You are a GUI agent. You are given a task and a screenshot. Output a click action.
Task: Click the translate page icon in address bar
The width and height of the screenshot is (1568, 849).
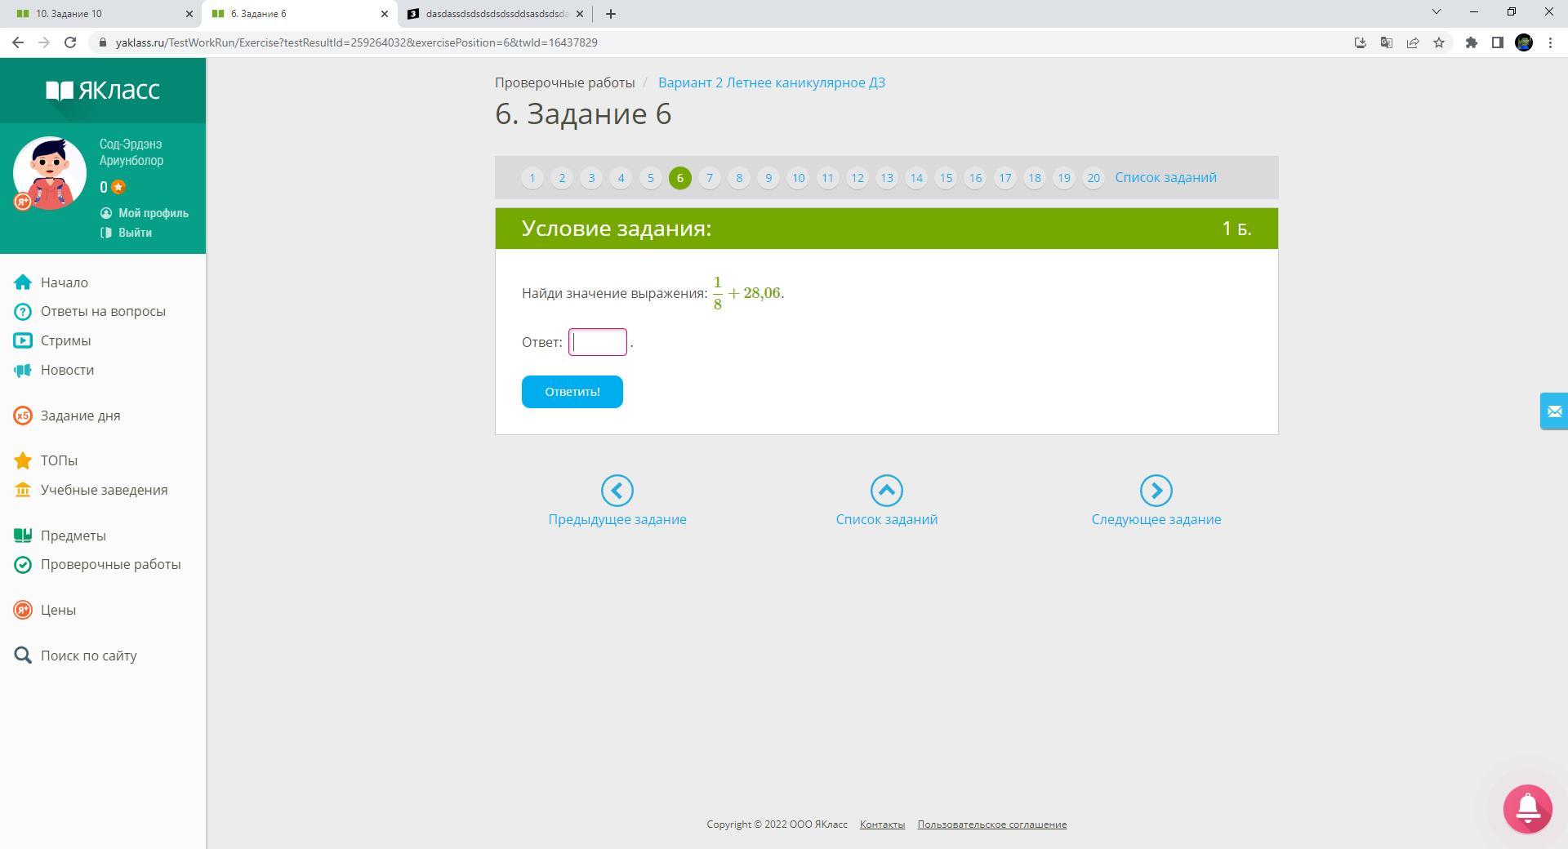tap(1387, 42)
